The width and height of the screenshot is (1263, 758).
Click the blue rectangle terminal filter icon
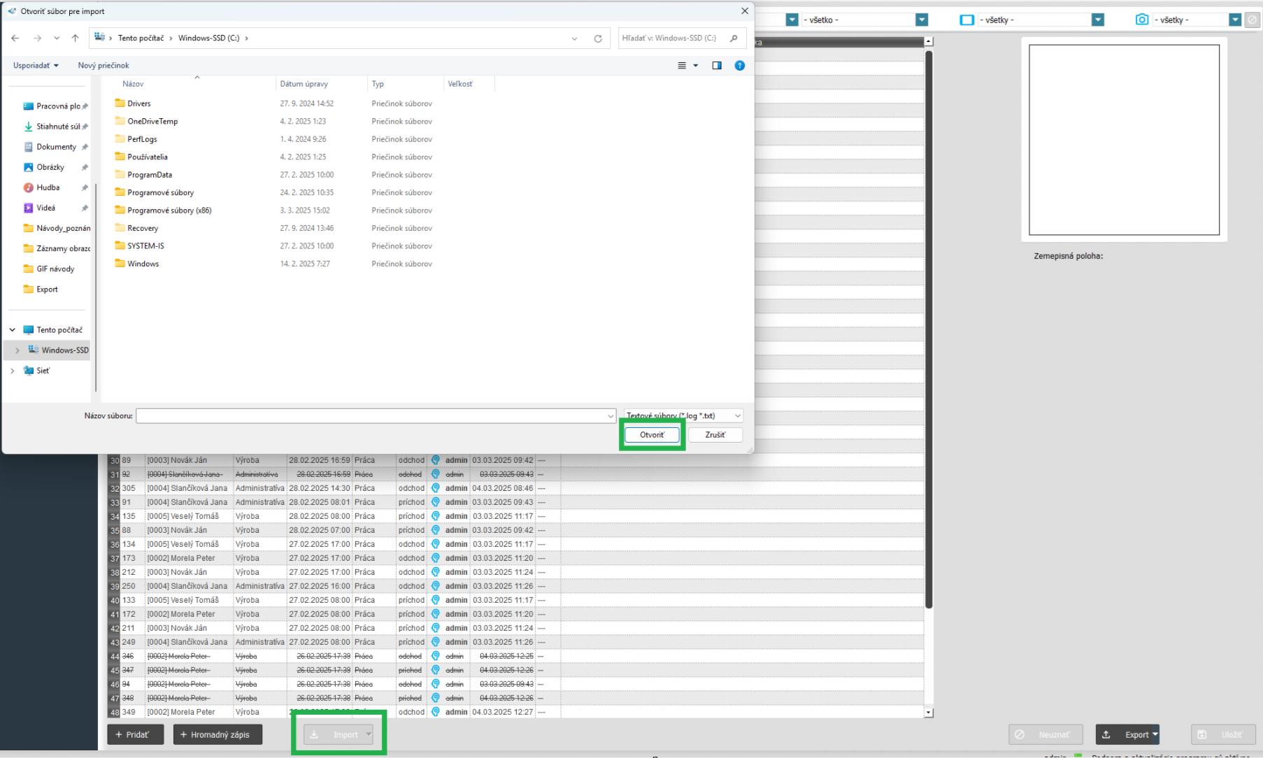point(966,20)
